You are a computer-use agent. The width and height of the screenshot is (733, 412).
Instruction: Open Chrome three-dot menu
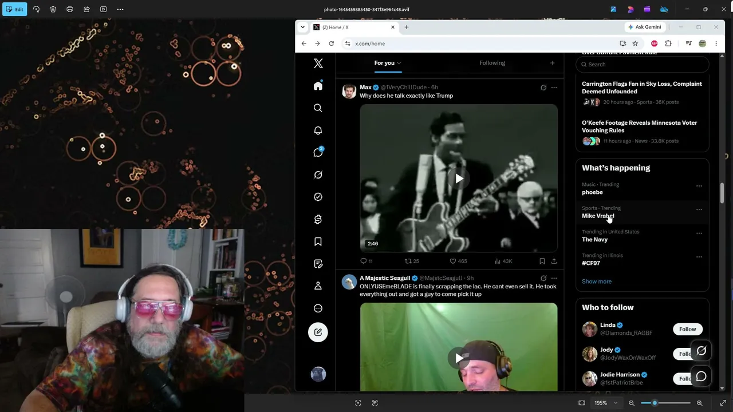coord(716,43)
